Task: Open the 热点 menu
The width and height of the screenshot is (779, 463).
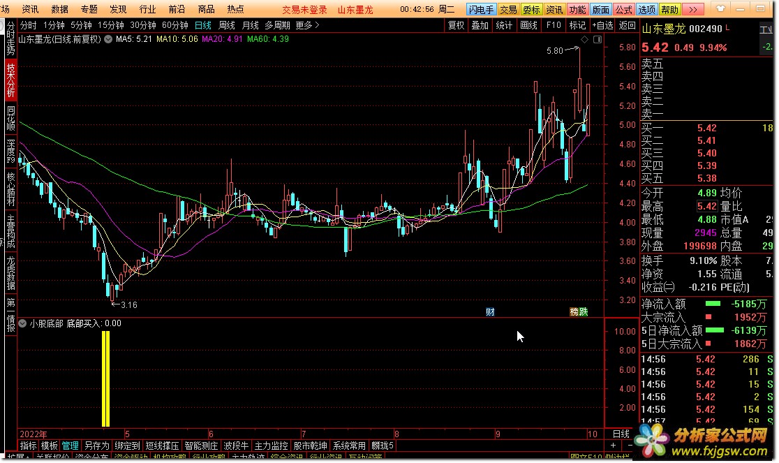Action: click(235, 10)
